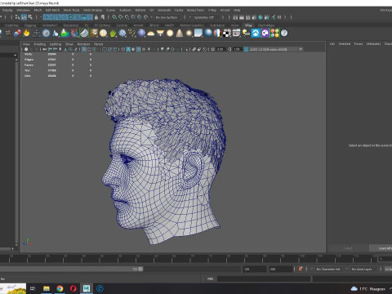Image resolution: width=392 pixels, height=294 pixels.
Task: Toggle the auto keyframe button near range slider
Action: point(301,269)
